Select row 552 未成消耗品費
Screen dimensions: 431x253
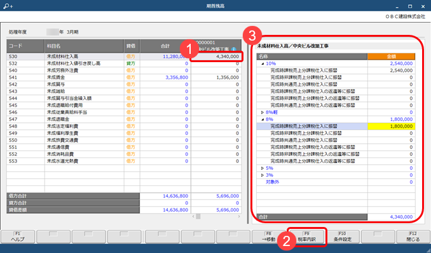pos(124,154)
